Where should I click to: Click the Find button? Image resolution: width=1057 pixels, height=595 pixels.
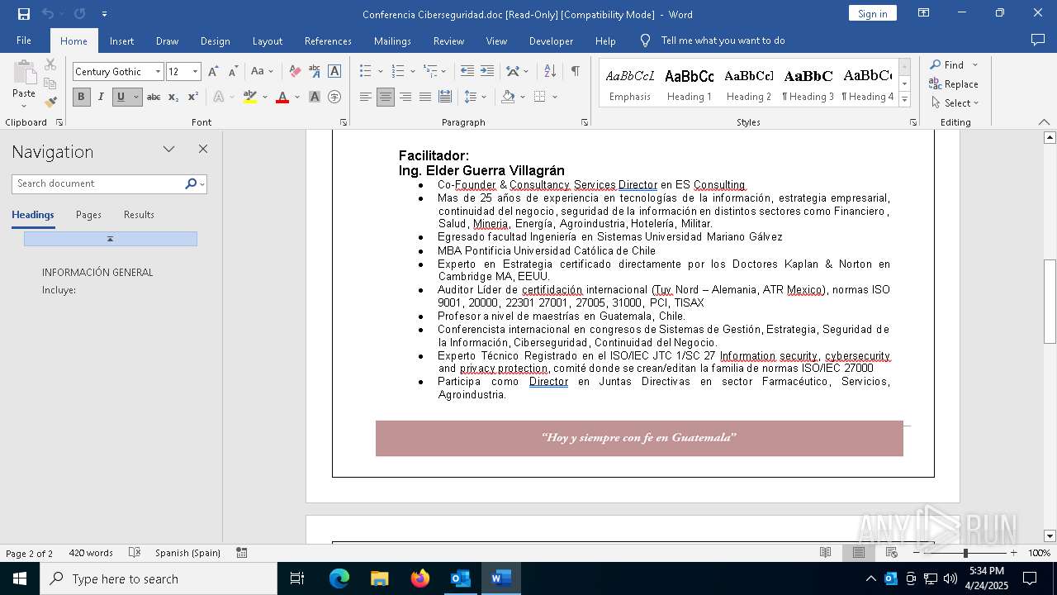pyautogui.click(x=947, y=64)
